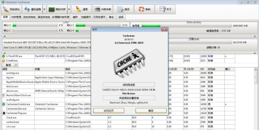259x130 pixels.
Task: Click the 关于 about question-mark icon
Action: click(x=163, y=10)
